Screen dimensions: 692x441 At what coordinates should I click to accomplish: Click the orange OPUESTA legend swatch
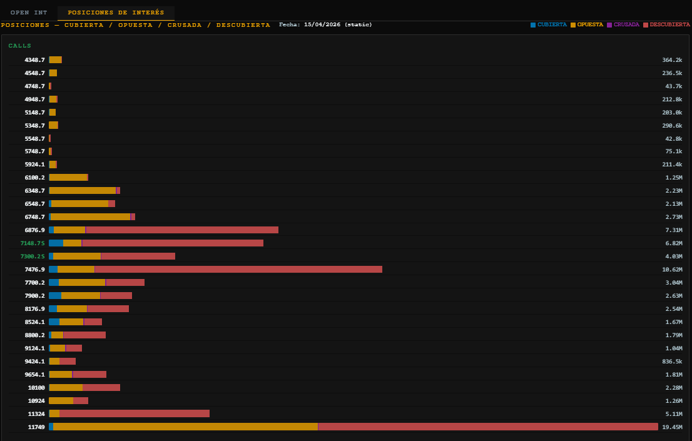573,25
